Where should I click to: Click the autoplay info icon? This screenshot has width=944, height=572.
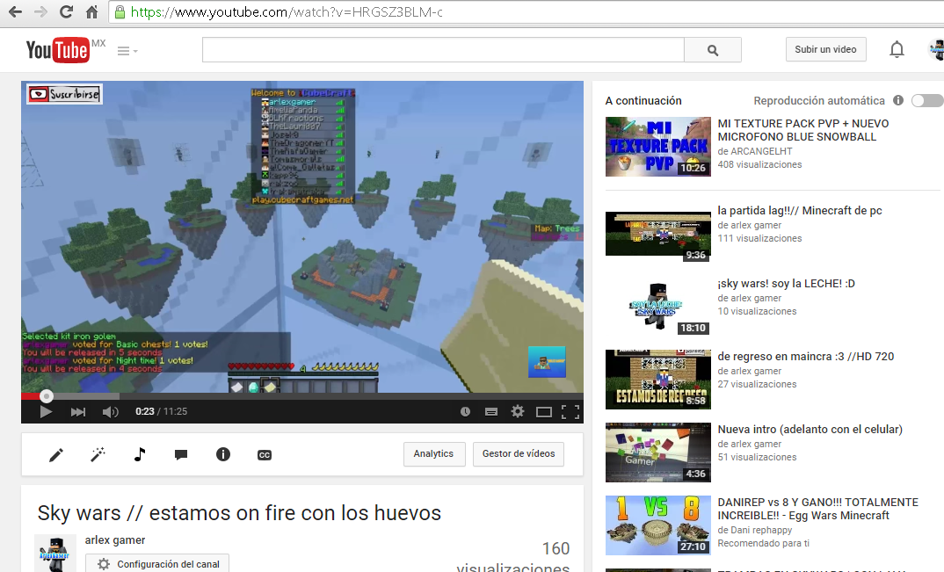[898, 100]
